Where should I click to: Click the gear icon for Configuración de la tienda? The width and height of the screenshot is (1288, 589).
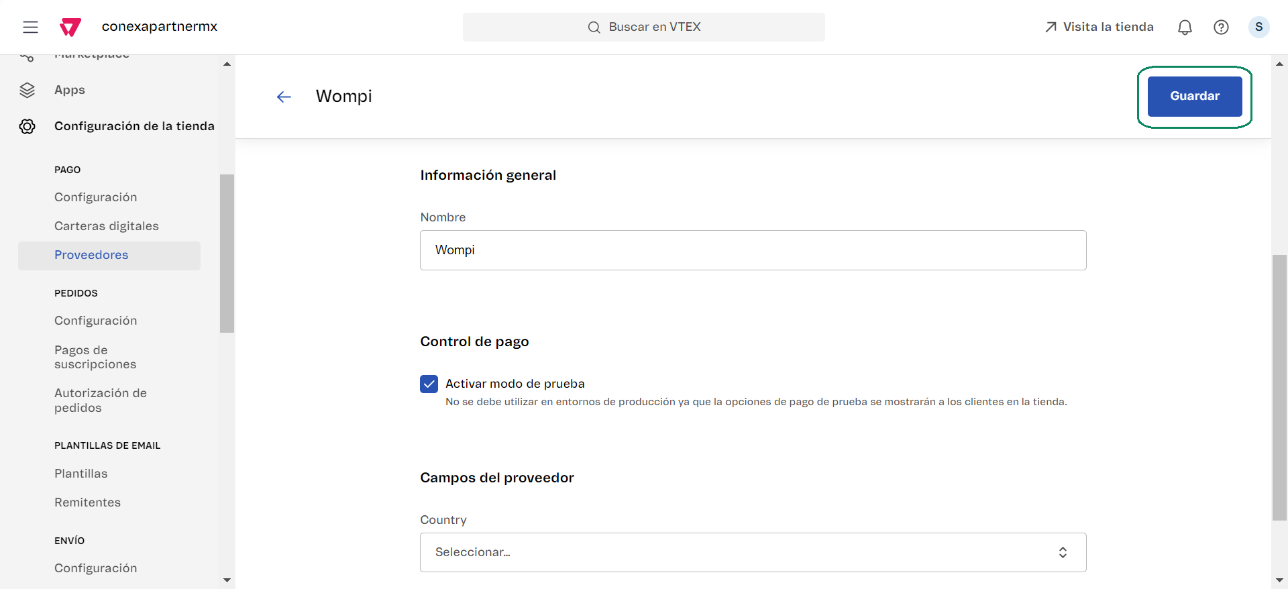pos(27,126)
